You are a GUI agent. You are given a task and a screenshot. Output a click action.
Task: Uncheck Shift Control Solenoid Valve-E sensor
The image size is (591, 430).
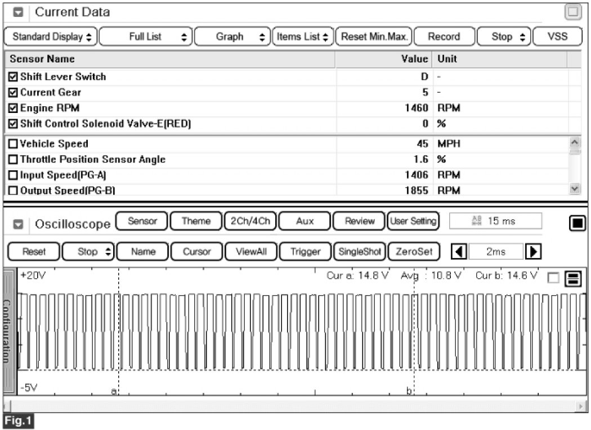click(x=13, y=124)
